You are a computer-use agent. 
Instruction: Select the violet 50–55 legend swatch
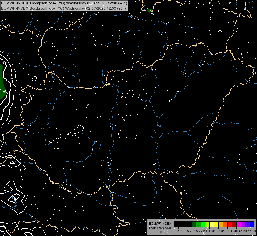(x=248, y=224)
